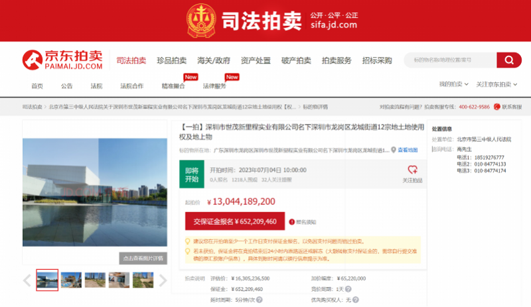Go to 首页 in the sub-navigation

click(x=37, y=86)
